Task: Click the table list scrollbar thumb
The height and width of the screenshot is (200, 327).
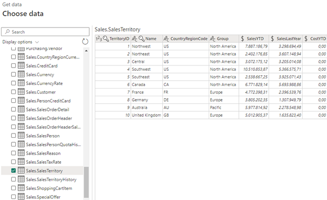Action: click(86, 182)
